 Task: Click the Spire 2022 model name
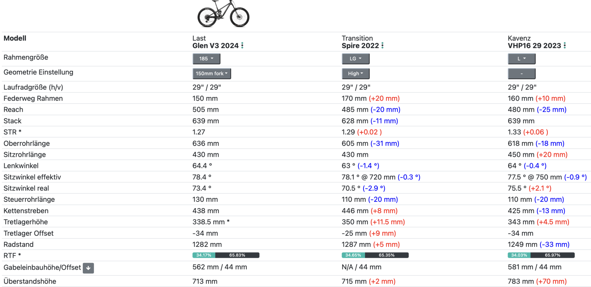click(x=360, y=46)
